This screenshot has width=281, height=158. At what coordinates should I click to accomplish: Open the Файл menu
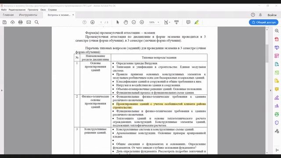point(4,10)
